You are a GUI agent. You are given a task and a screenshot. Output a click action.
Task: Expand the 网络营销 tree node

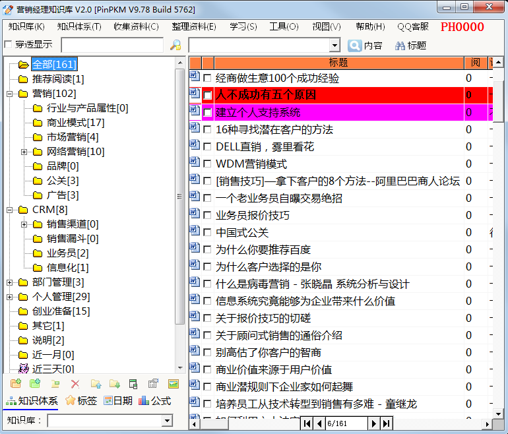click(x=24, y=152)
